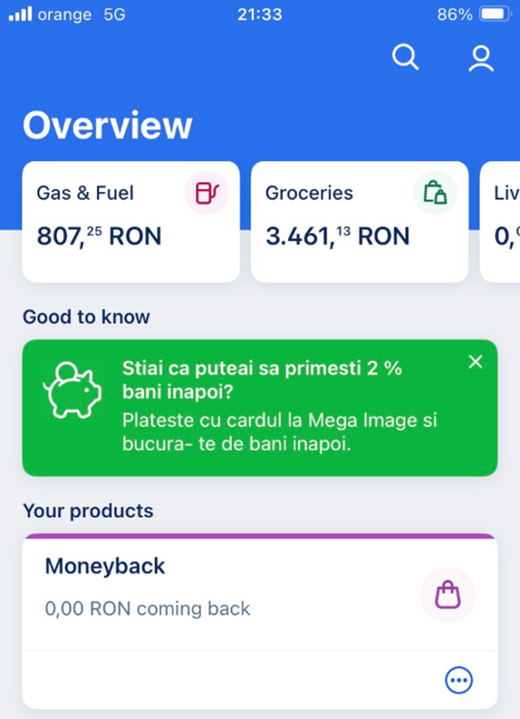Image resolution: width=520 pixels, height=719 pixels.
Task: Open the search function
Action: [406, 58]
